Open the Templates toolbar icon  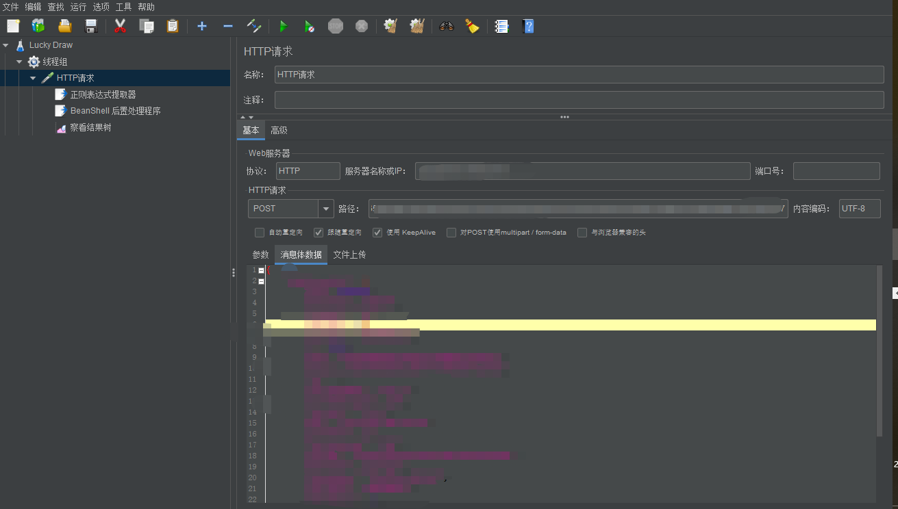pos(38,26)
